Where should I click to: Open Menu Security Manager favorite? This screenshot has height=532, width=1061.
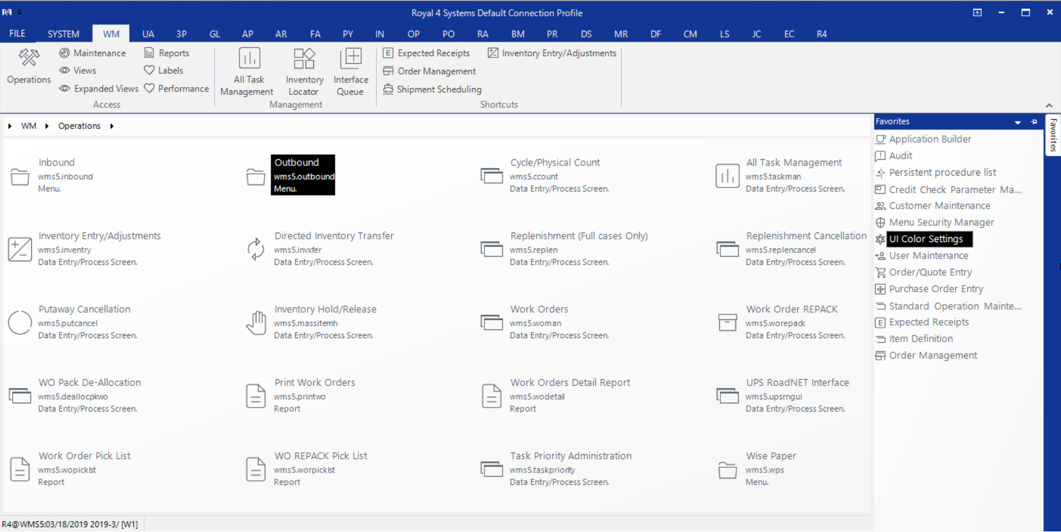tap(935, 222)
